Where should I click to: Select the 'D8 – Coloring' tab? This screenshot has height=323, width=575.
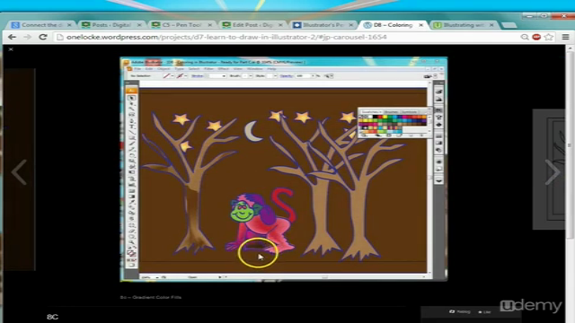point(393,25)
